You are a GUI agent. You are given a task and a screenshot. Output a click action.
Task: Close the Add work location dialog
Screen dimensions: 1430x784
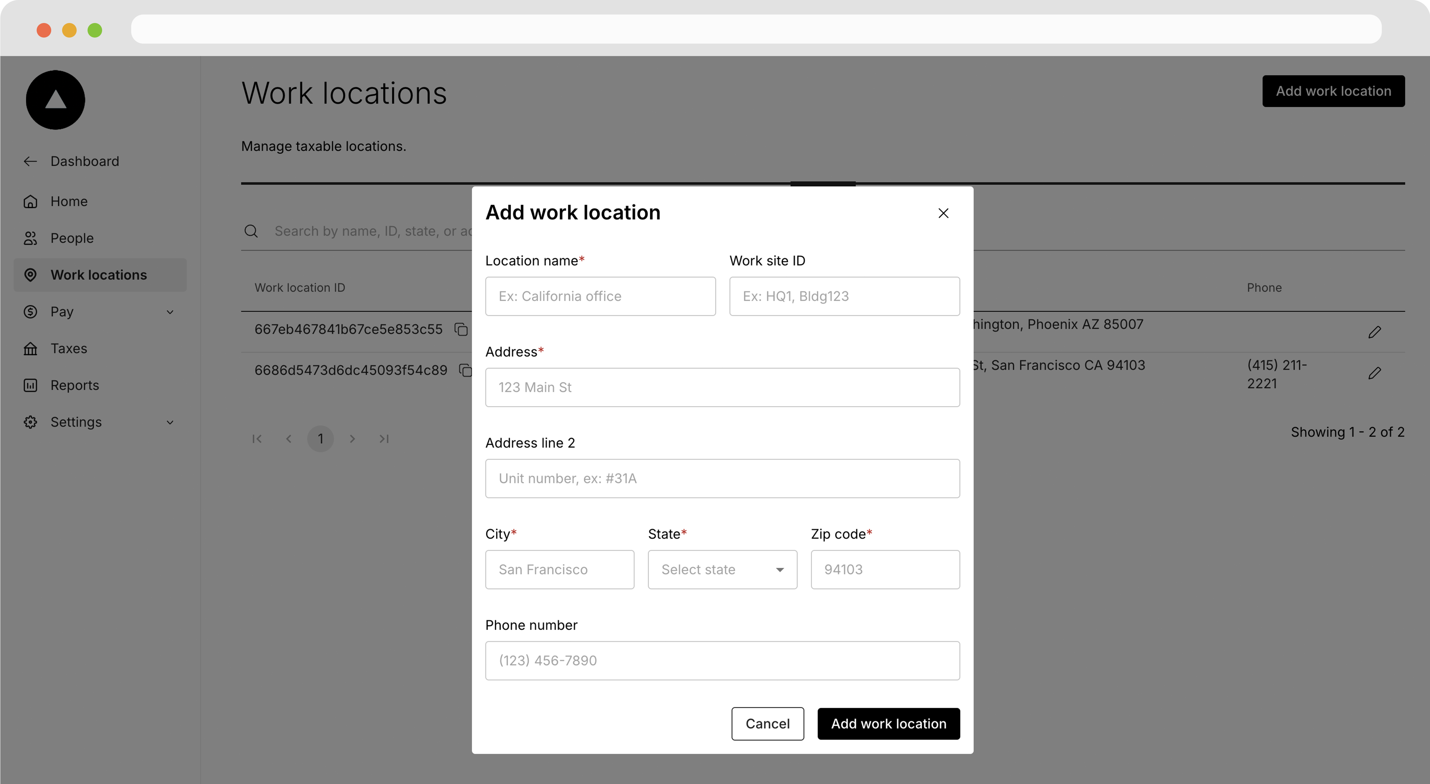point(943,213)
